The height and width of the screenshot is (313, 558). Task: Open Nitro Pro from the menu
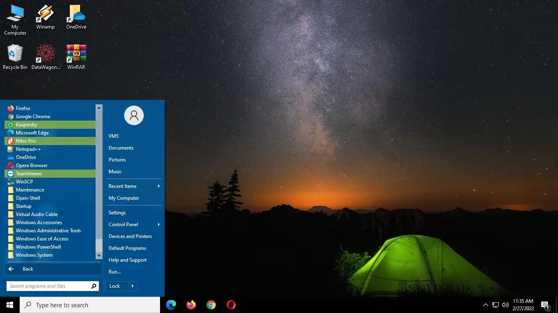tap(50, 141)
